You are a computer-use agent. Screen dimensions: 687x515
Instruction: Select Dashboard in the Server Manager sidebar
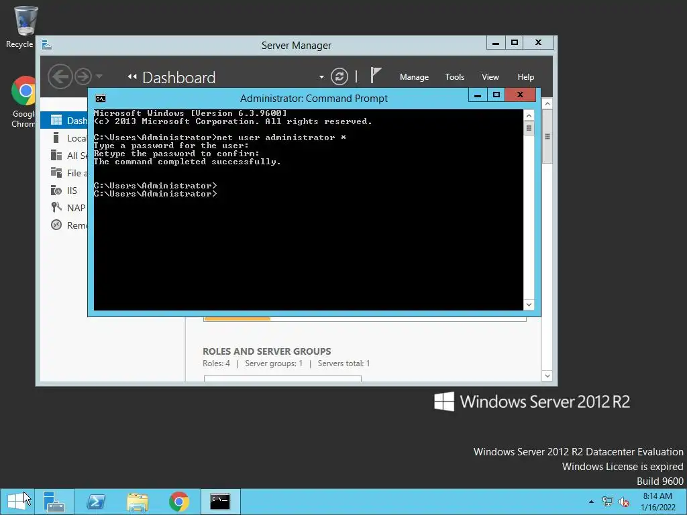coord(64,121)
